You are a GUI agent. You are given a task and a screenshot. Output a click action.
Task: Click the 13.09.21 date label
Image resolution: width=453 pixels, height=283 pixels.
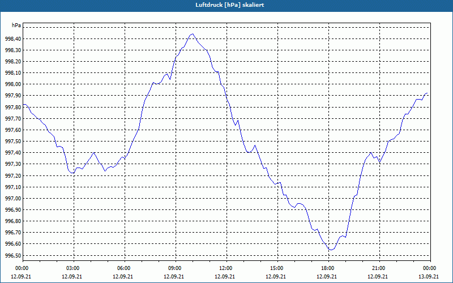(429, 276)
